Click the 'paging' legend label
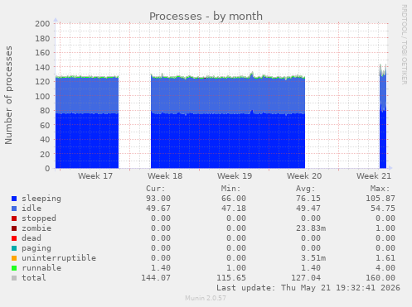Viewport: 412px width, 307px height. pyautogui.click(x=36, y=248)
